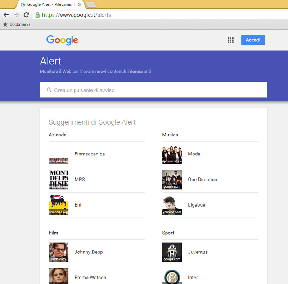
Task: Click the MPS Monte dei Paschi thumbnail
Action: [59, 180]
